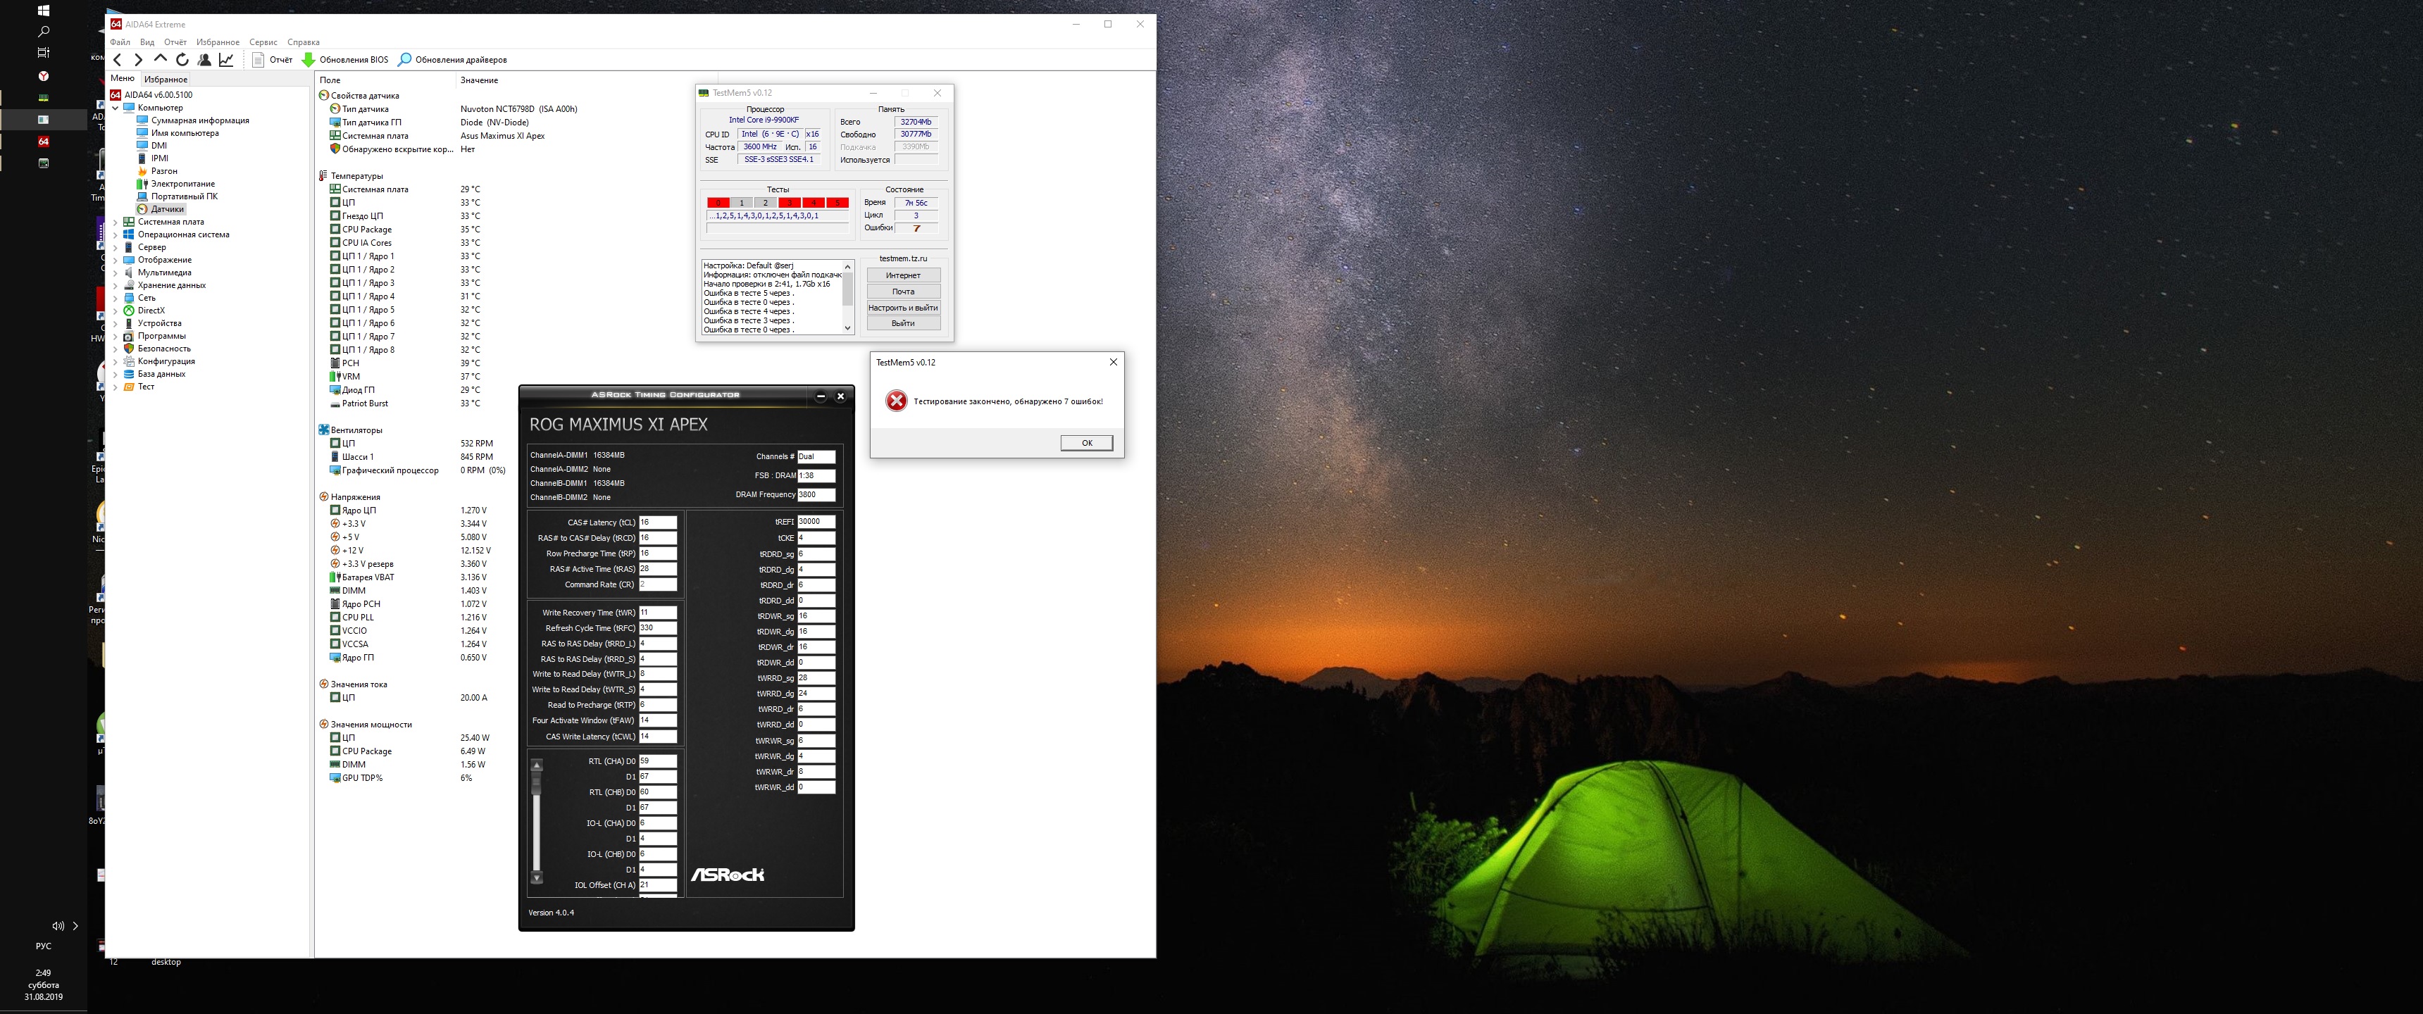Expand the Тест tree node
The width and height of the screenshot is (2423, 1014).
pos(116,387)
